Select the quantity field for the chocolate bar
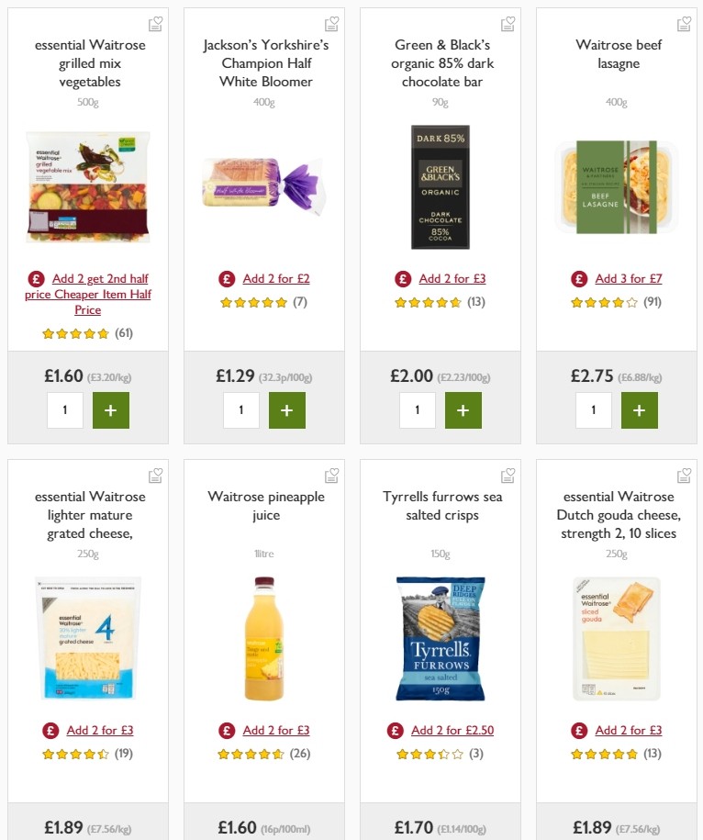The height and width of the screenshot is (840, 703). tap(418, 410)
